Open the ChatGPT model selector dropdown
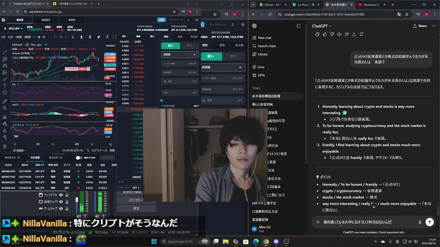The height and width of the screenshot is (247, 440). (x=322, y=26)
